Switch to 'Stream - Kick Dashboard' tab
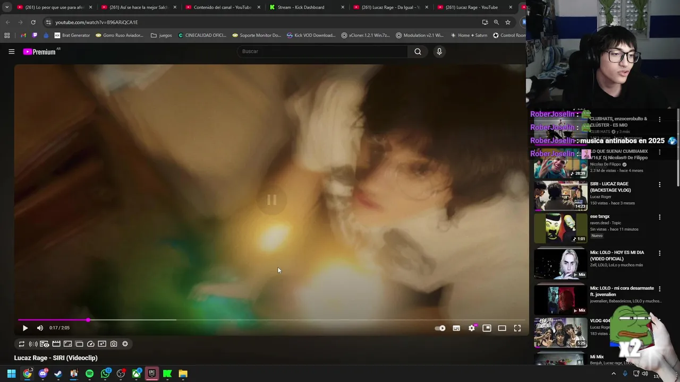The width and height of the screenshot is (680, 382). (x=307, y=7)
